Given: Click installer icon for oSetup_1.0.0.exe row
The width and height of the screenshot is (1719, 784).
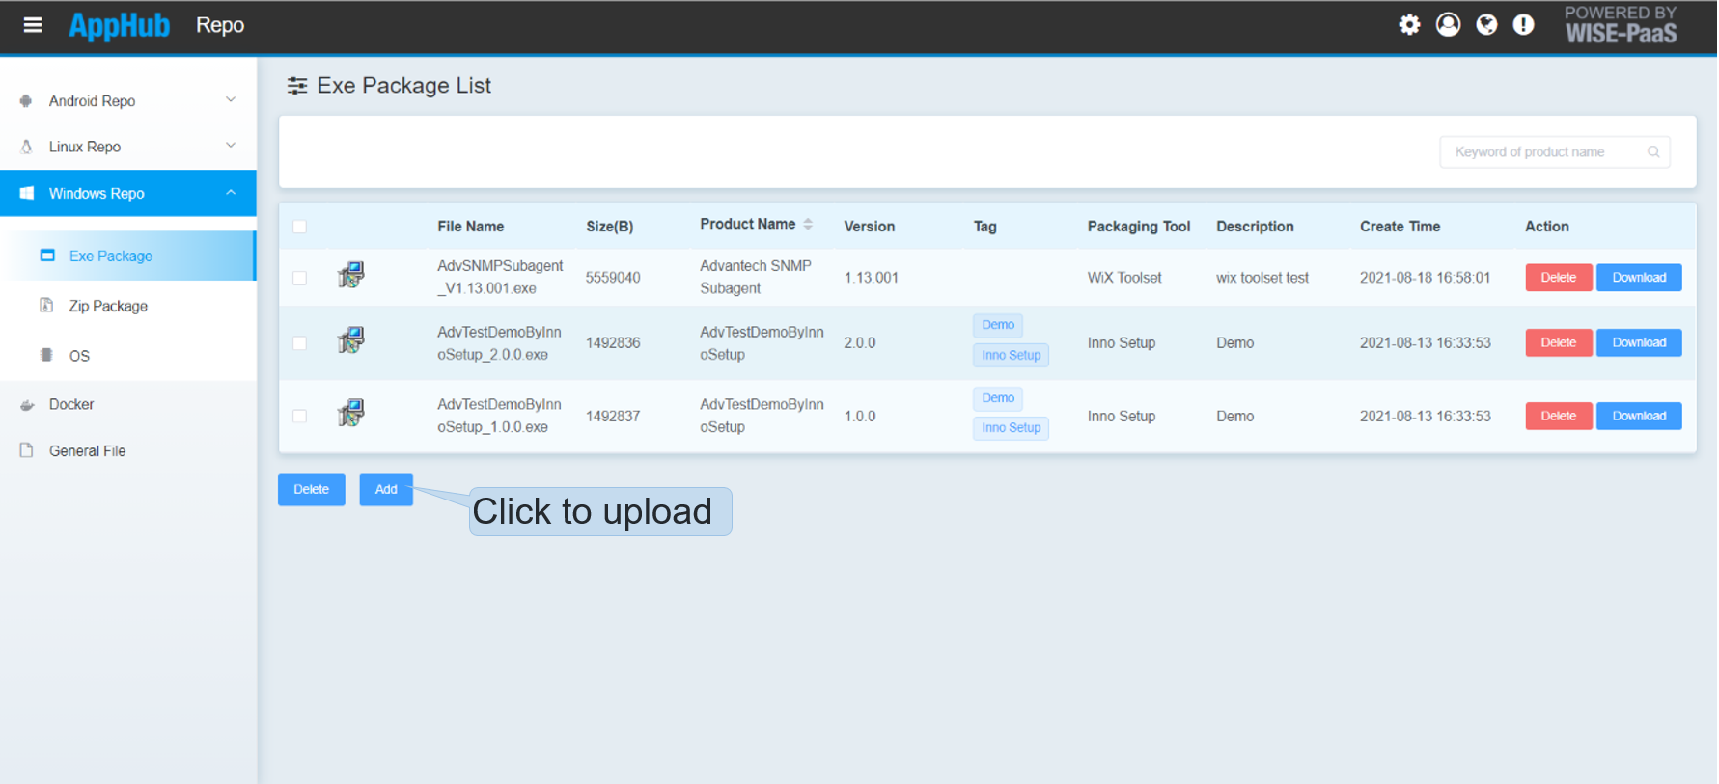Looking at the screenshot, I should tap(350, 414).
